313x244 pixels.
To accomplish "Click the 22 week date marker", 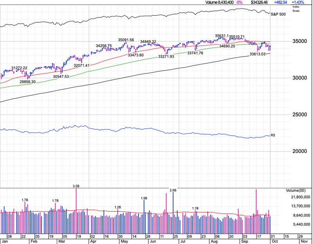I will pyautogui.click(x=23, y=237).
